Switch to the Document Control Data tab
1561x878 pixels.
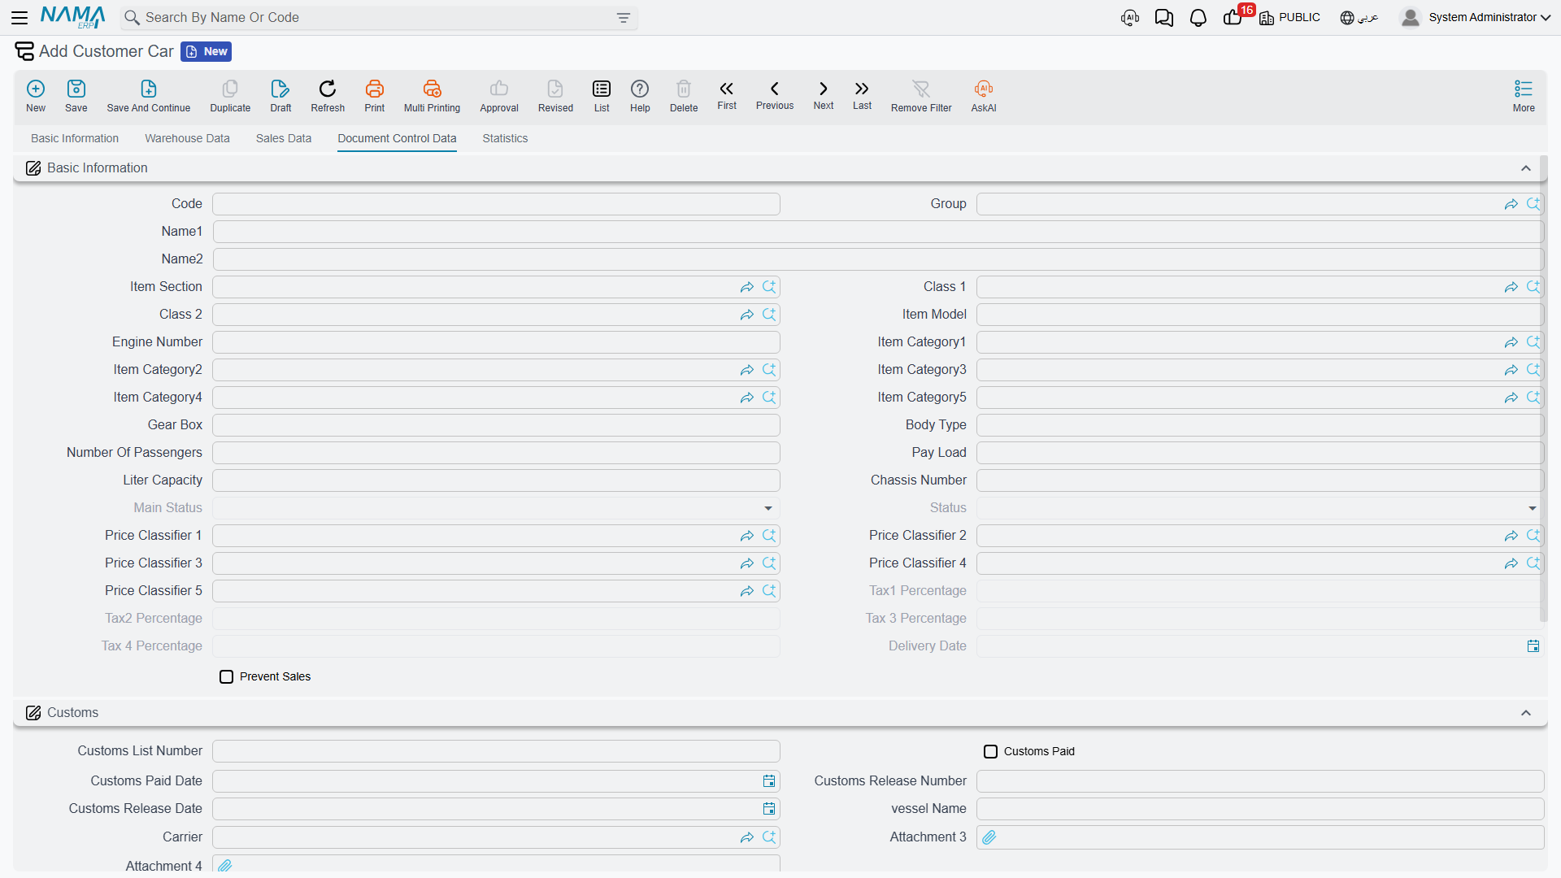pyautogui.click(x=397, y=139)
